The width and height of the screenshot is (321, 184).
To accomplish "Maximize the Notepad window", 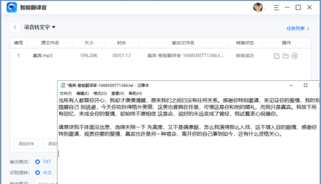I will (305, 85).
